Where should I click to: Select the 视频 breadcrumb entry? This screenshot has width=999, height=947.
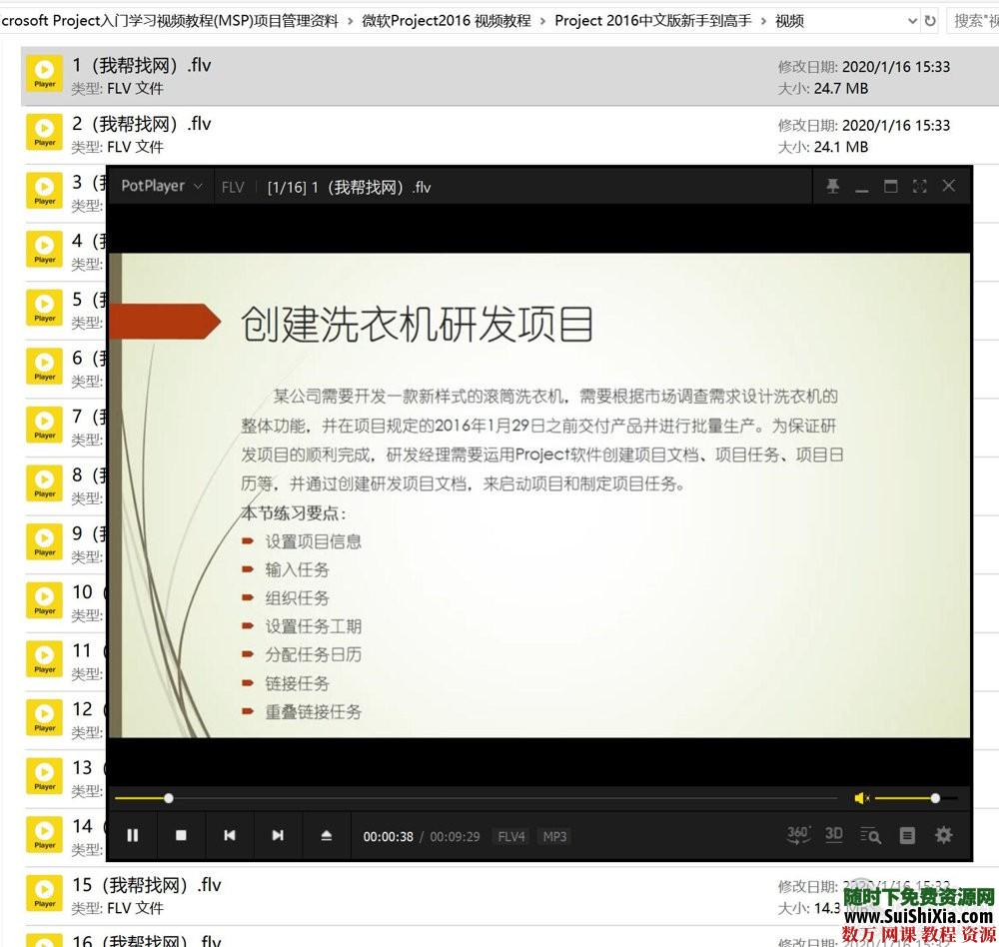point(789,20)
